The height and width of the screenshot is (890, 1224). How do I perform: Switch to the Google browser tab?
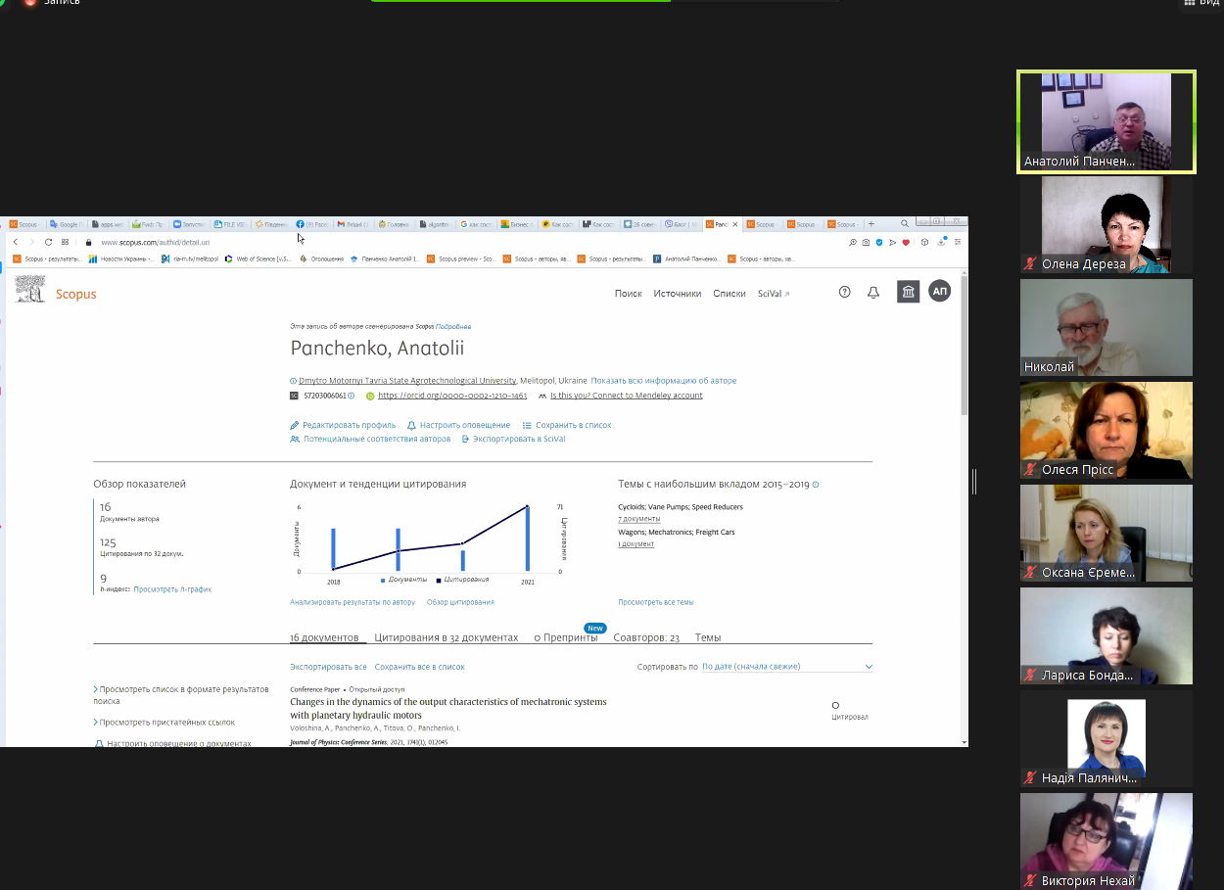coord(69,224)
